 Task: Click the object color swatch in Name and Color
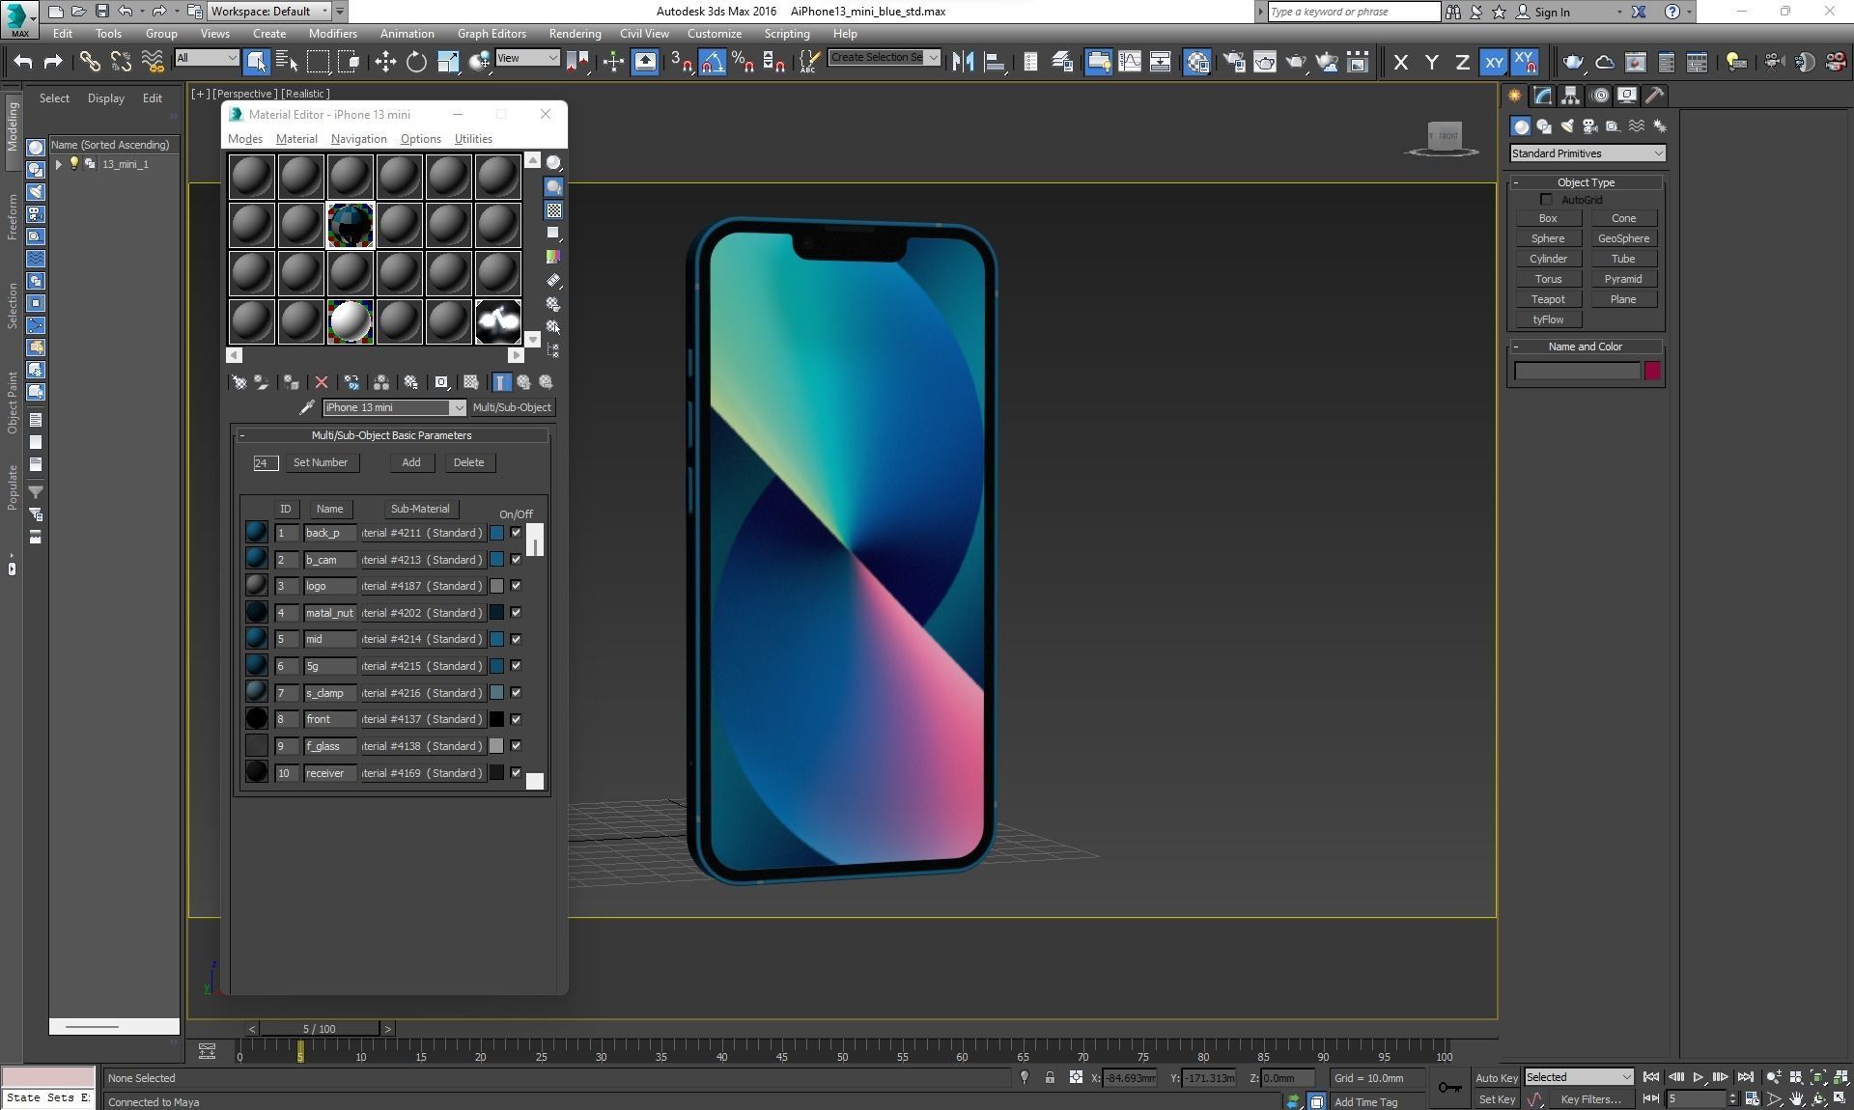(x=1652, y=371)
